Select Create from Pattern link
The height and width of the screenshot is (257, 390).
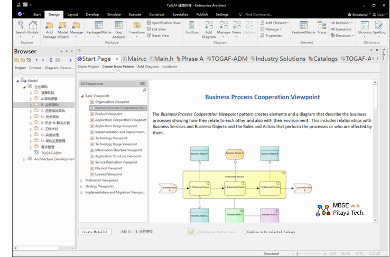point(118,66)
